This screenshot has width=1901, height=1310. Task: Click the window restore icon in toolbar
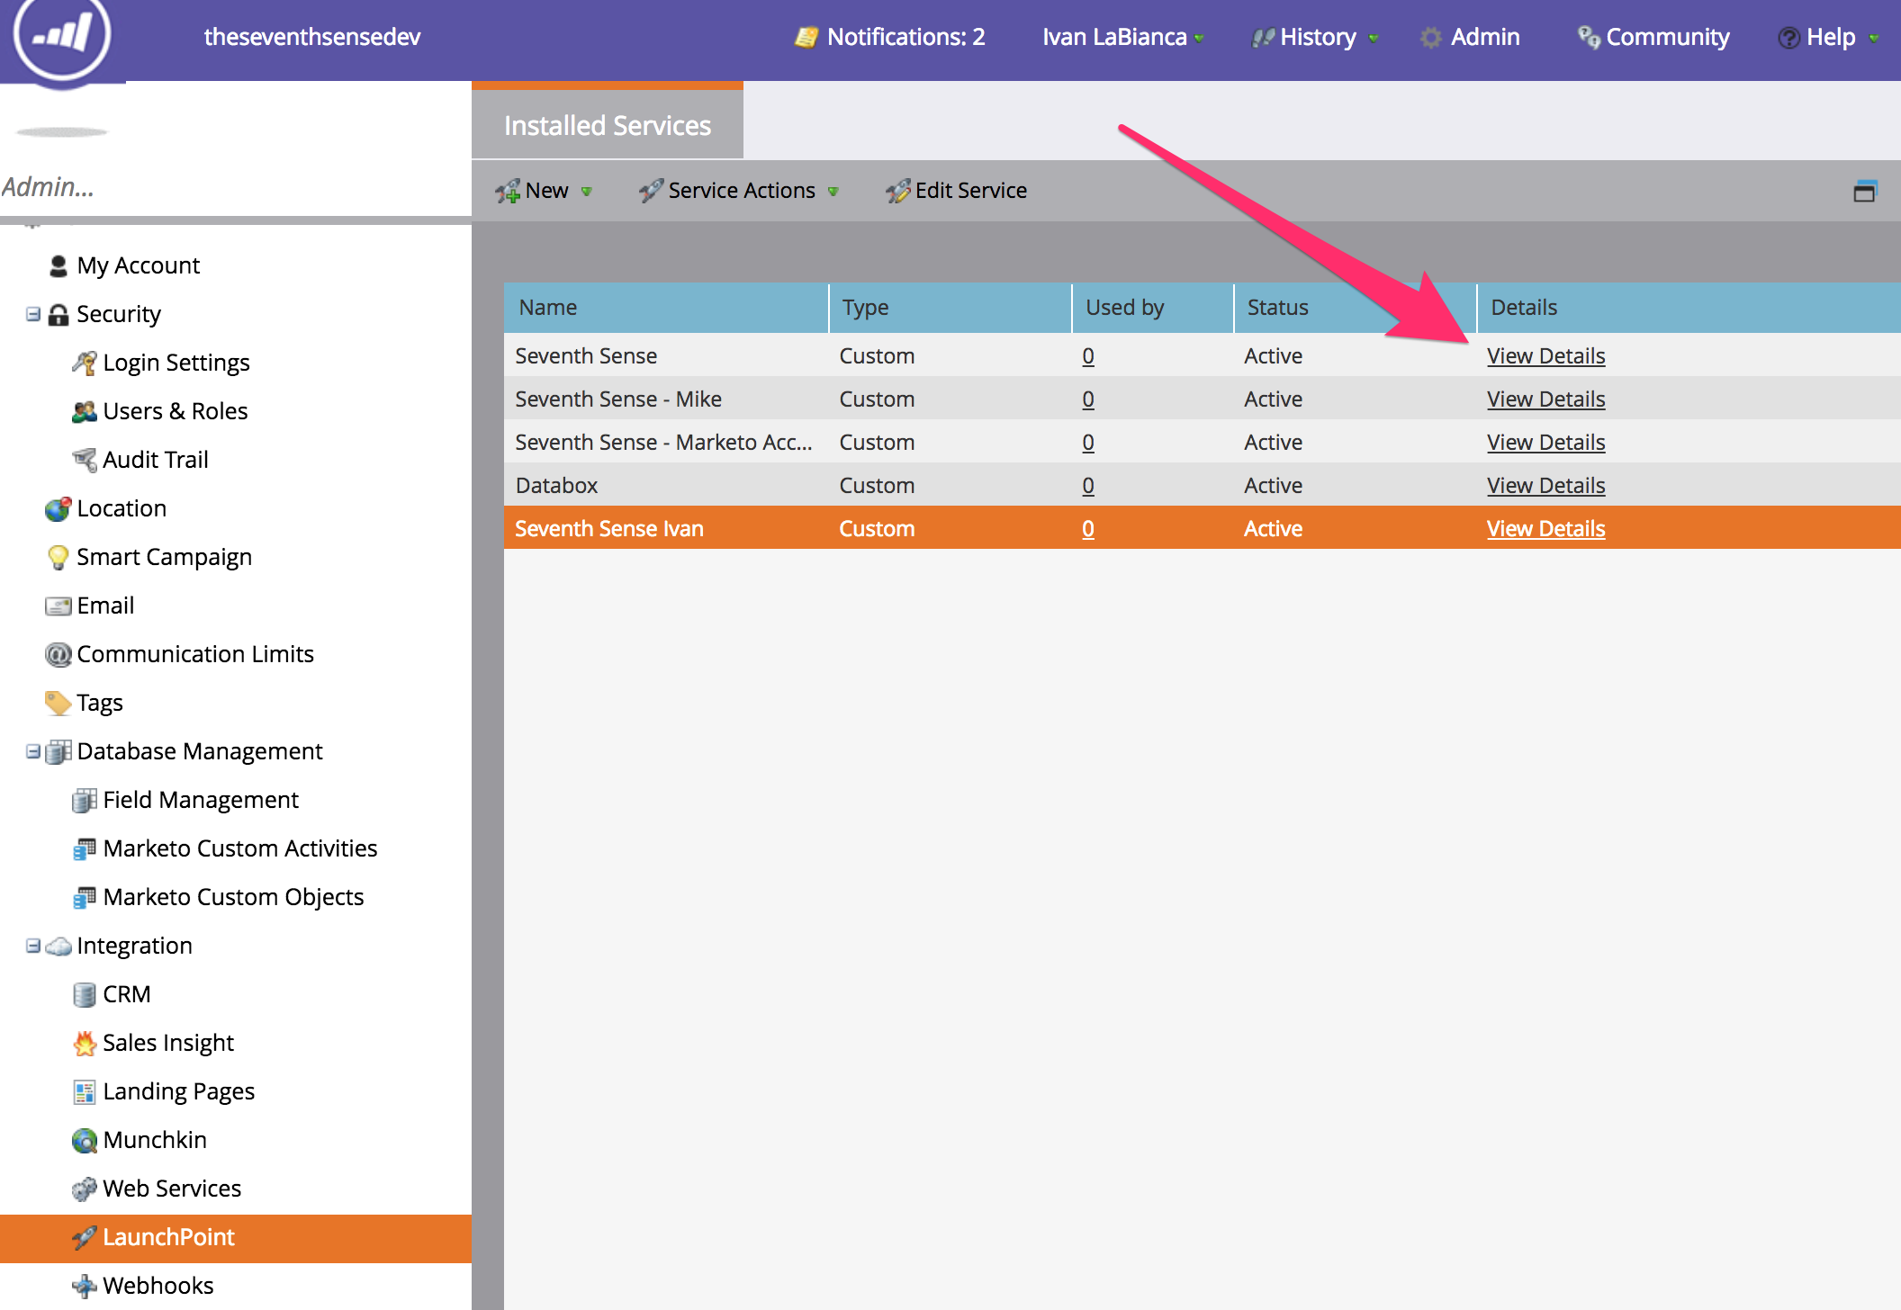pyautogui.click(x=1864, y=191)
